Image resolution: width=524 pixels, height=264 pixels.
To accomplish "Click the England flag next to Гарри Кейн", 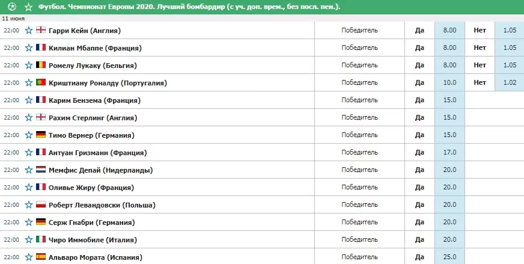I will point(41,30).
